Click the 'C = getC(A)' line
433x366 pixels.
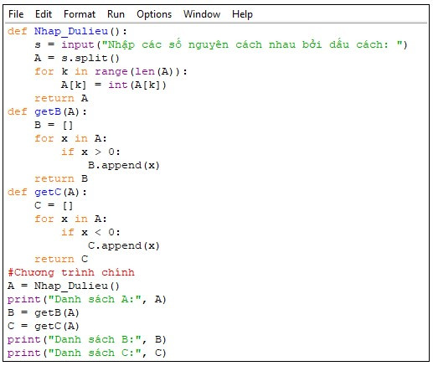44,326
